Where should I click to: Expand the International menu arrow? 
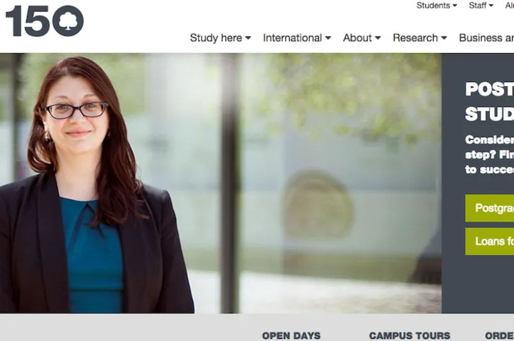pyautogui.click(x=328, y=38)
